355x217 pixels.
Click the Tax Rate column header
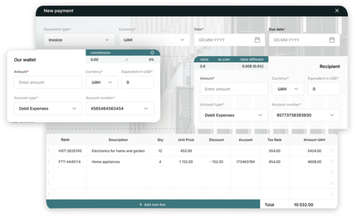pos(274,140)
